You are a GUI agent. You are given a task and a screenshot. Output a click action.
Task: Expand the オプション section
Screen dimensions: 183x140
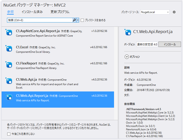[x=127, y=57]
